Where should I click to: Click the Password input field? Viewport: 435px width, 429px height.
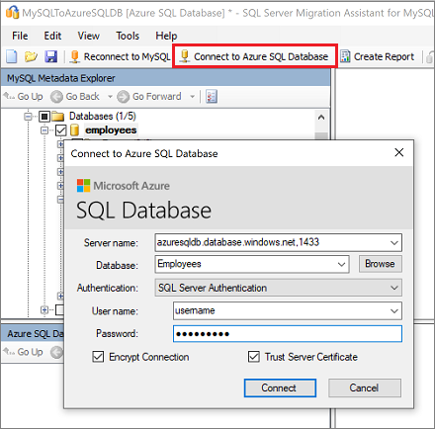(x=288, y=334)
